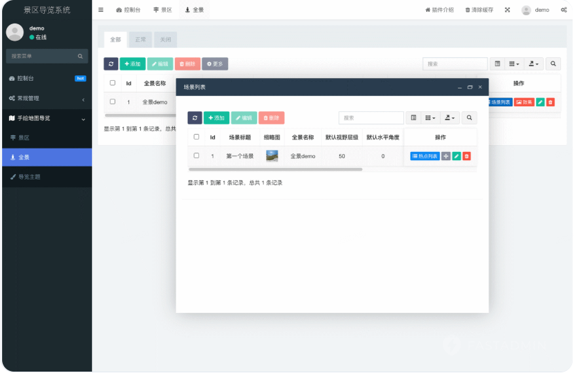This screenshot has width=574, height=373.
Task: Check the checkbox for the 全景demo row
Action: 113,102
